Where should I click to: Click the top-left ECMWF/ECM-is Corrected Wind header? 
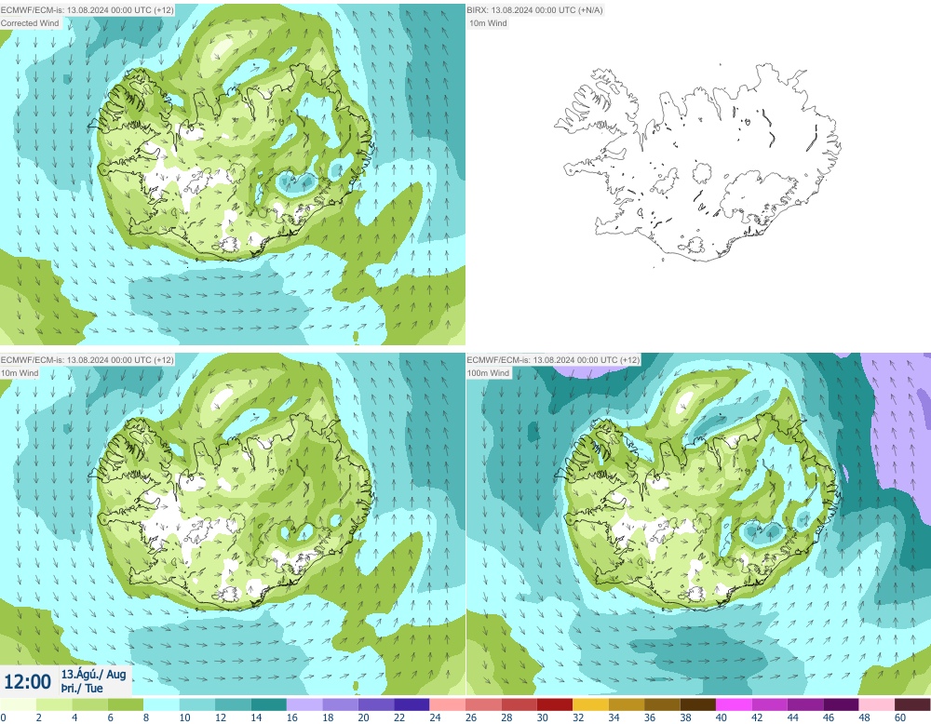tap(88, 10)
